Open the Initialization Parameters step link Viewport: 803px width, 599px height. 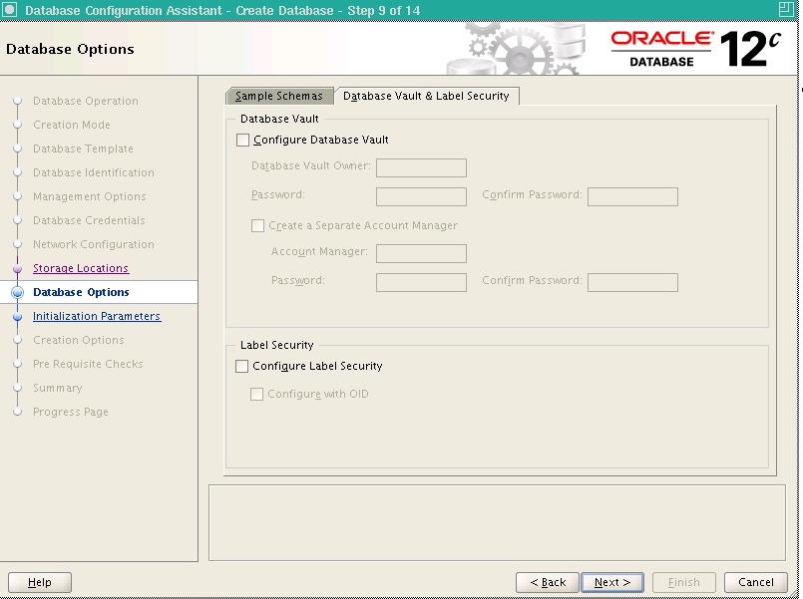click(x=97, y=317)
